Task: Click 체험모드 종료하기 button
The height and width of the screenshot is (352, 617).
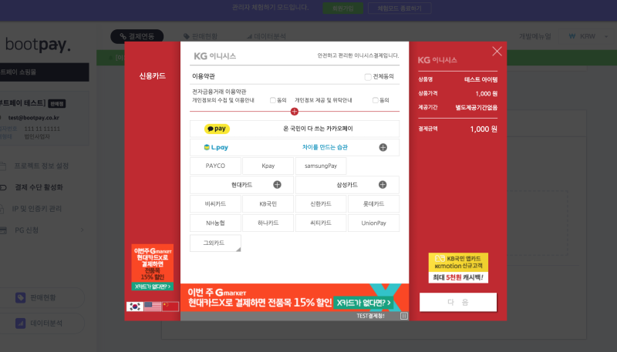Action: (400, 8)
